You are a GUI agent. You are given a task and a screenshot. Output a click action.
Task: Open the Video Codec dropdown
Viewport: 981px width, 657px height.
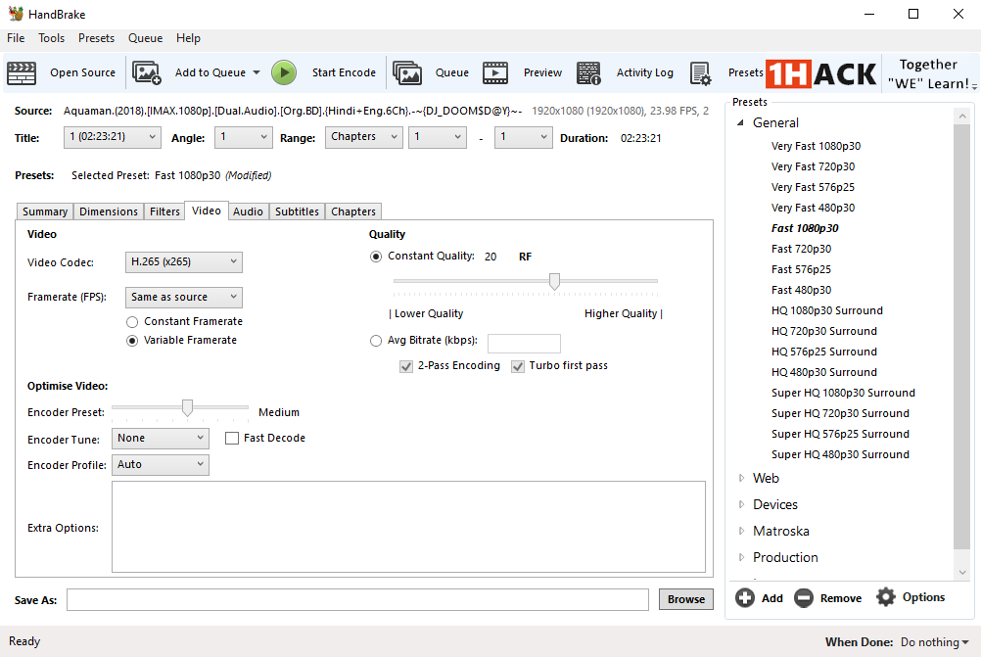(x=184, y=261)
